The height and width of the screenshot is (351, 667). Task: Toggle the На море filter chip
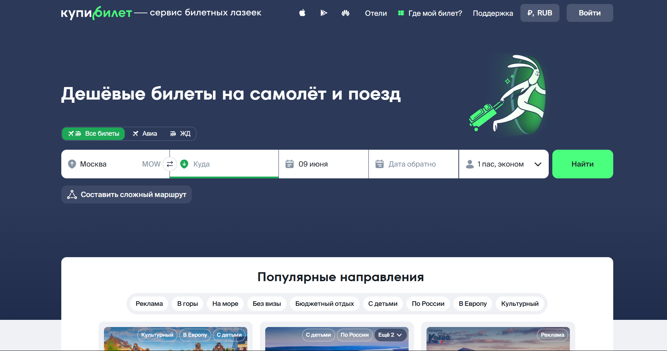(x=225, y=304)
